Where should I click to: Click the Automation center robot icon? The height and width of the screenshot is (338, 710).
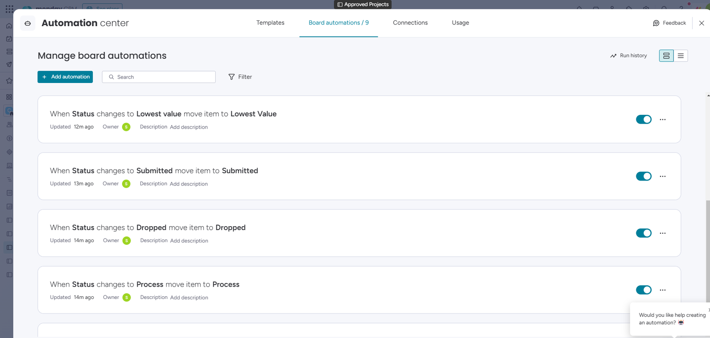click(28, 23)
